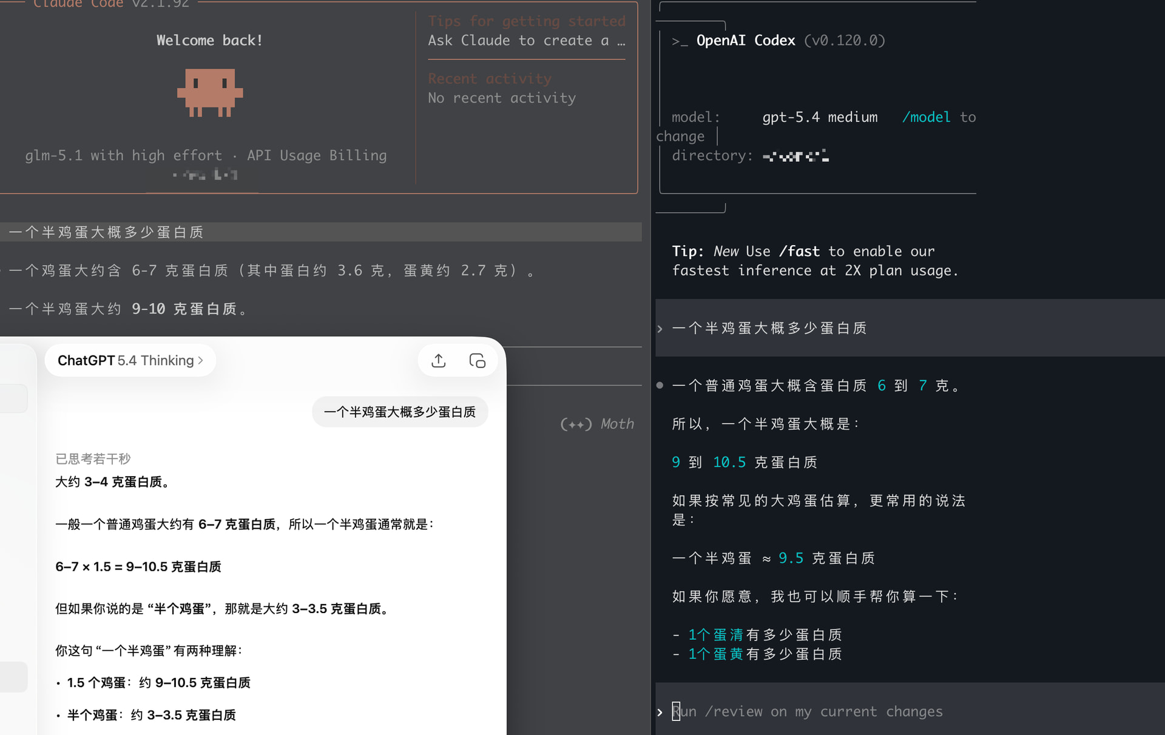Click the '(✦✦) Moth' label in Claude Code
Viewport: 1165px width, 735px height.
point(597,424)
